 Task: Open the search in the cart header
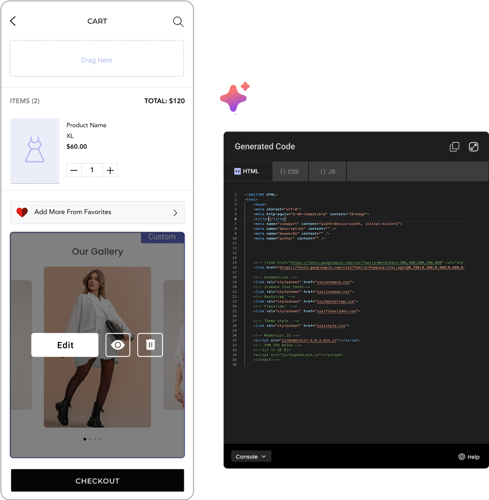178,21
